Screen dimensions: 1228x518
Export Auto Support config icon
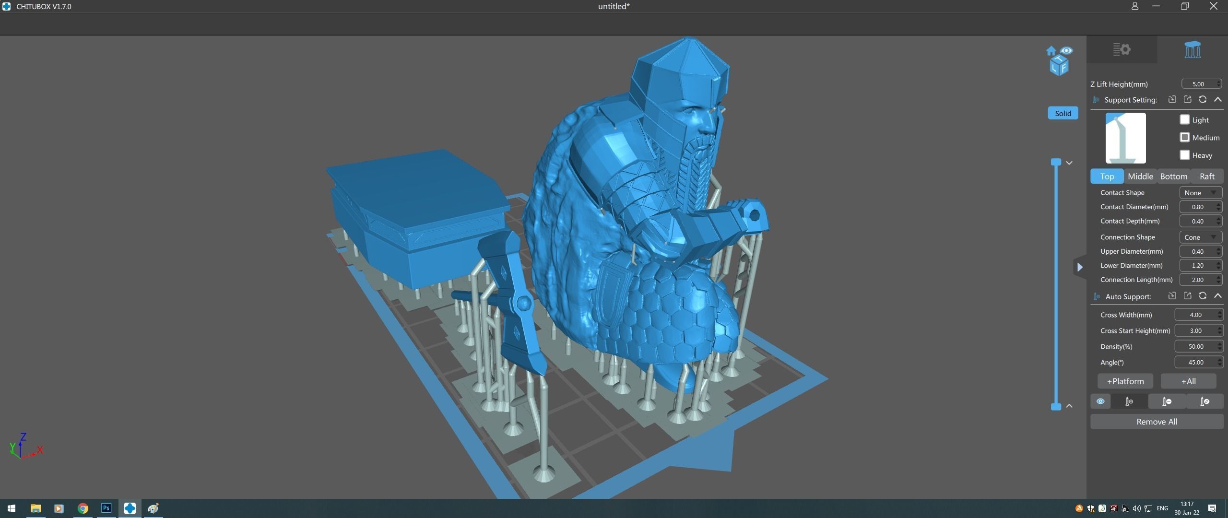(1187, 296)
